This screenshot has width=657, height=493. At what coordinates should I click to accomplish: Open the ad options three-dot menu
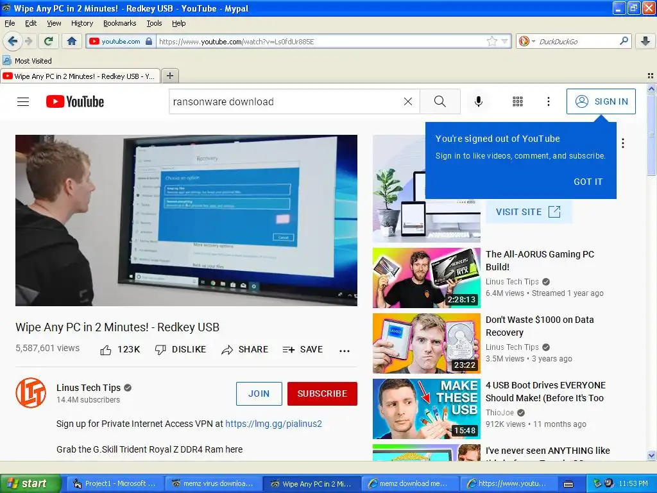[623, 143]
